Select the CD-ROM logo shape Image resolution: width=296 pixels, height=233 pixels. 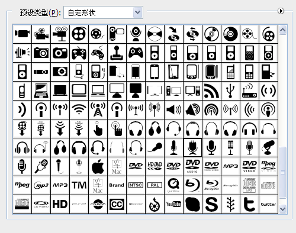point(98,204)
